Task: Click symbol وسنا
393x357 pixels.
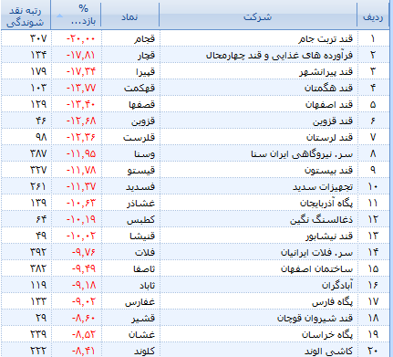Action: coord(144,153)
